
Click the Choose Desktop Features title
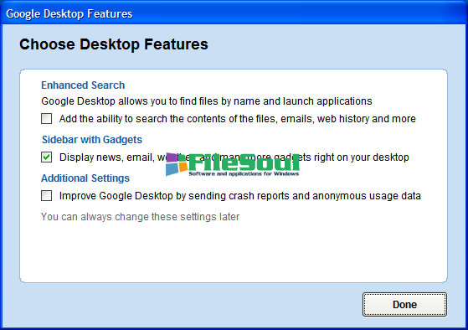point(114,44)
